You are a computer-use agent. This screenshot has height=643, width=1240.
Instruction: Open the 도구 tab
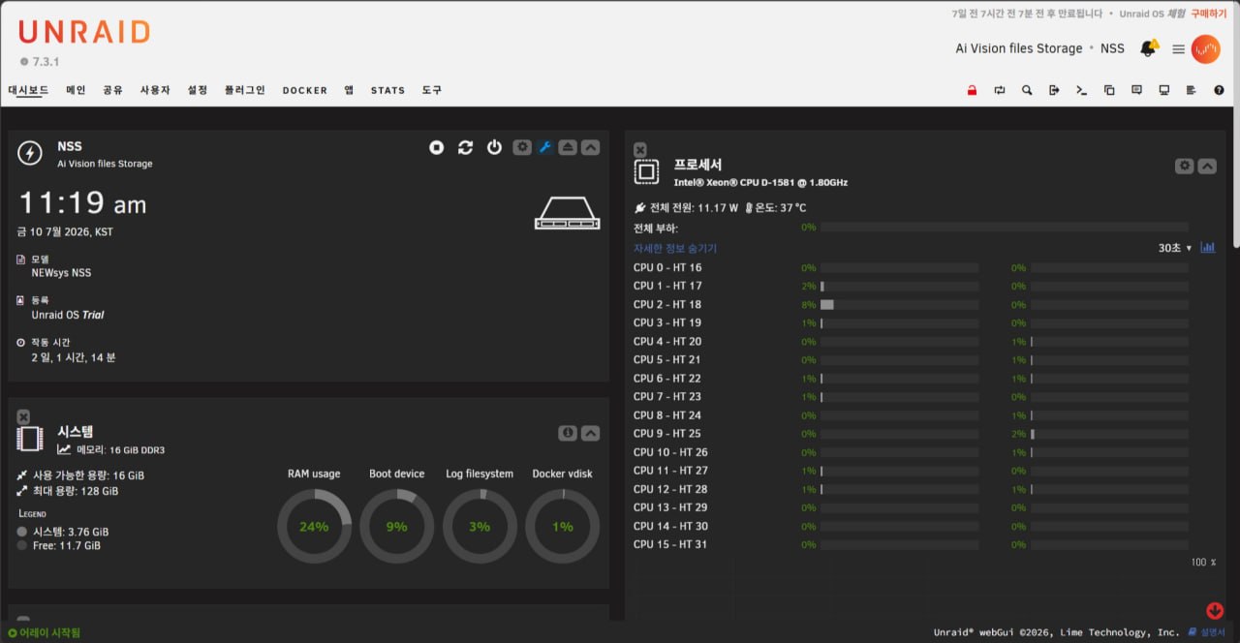pyautogui.click(x=431, y=90)
